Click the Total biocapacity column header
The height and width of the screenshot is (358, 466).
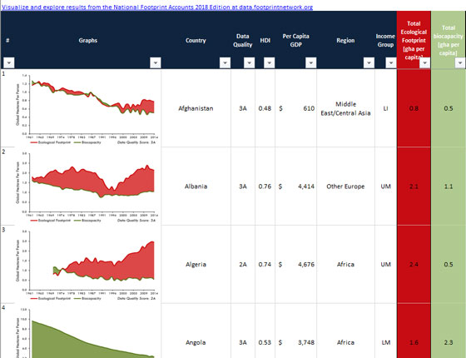click(x=449, y=40)
